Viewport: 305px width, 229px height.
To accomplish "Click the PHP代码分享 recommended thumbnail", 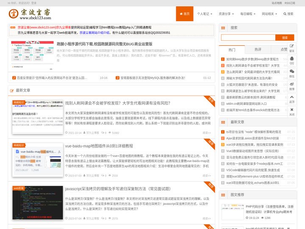I will (233, 212).
